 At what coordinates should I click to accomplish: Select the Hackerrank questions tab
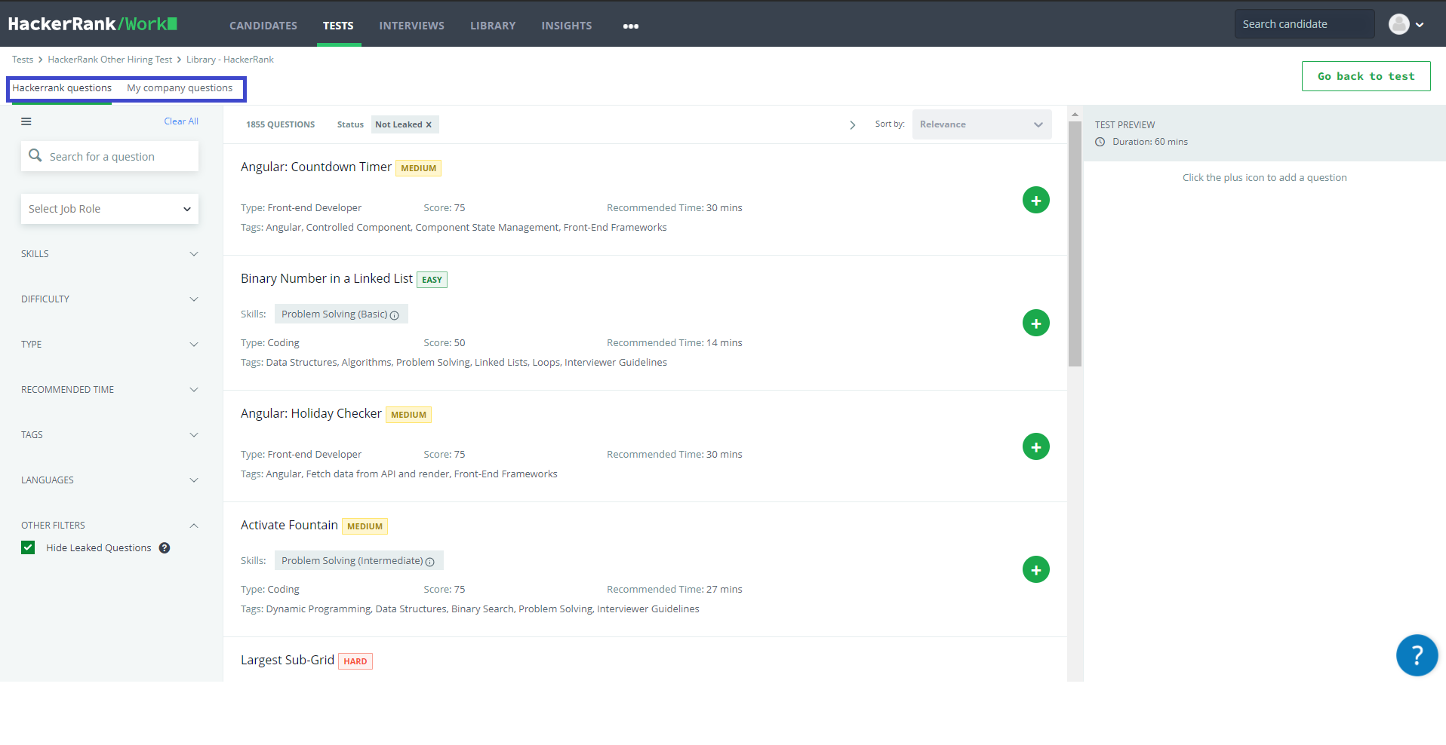click(x=62, y=88)
